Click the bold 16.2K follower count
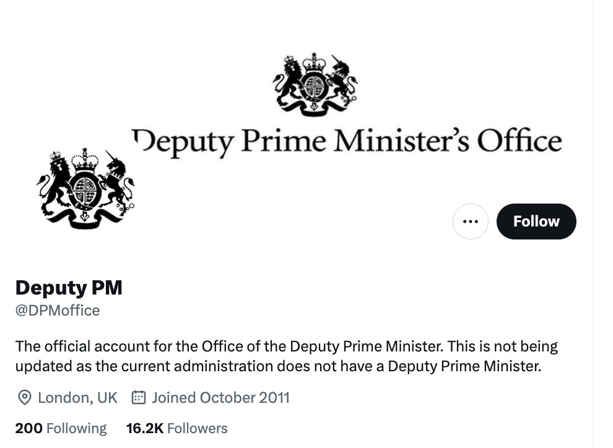This screenshot has height=448, width=613. (144, 428)
